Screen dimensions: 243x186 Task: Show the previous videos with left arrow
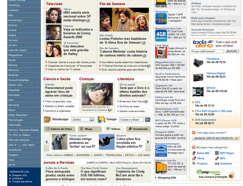(x=46, y=142)
